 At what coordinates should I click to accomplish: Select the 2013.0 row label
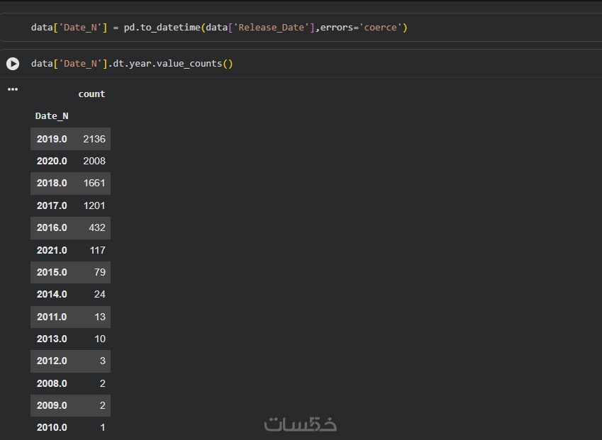tap(52, 339)
